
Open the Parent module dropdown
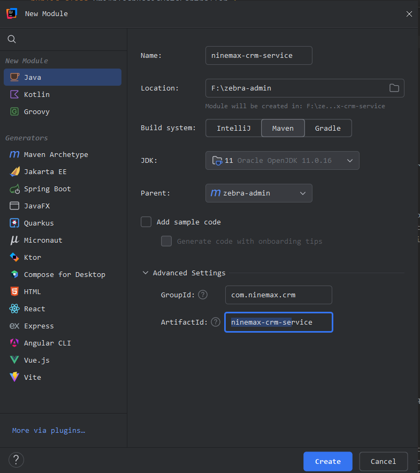259,193
